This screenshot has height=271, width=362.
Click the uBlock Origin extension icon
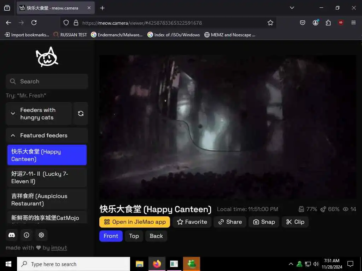[x=341, y=23]
